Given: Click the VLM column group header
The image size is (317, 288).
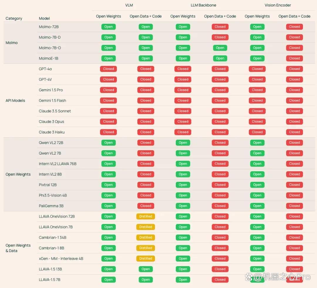Looking at the screenshot, I should pyautogui.click(x=129, y=5).
